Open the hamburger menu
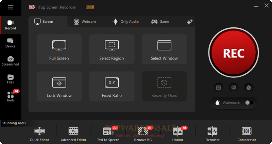The image size is (272, 144). coord(11,7)
